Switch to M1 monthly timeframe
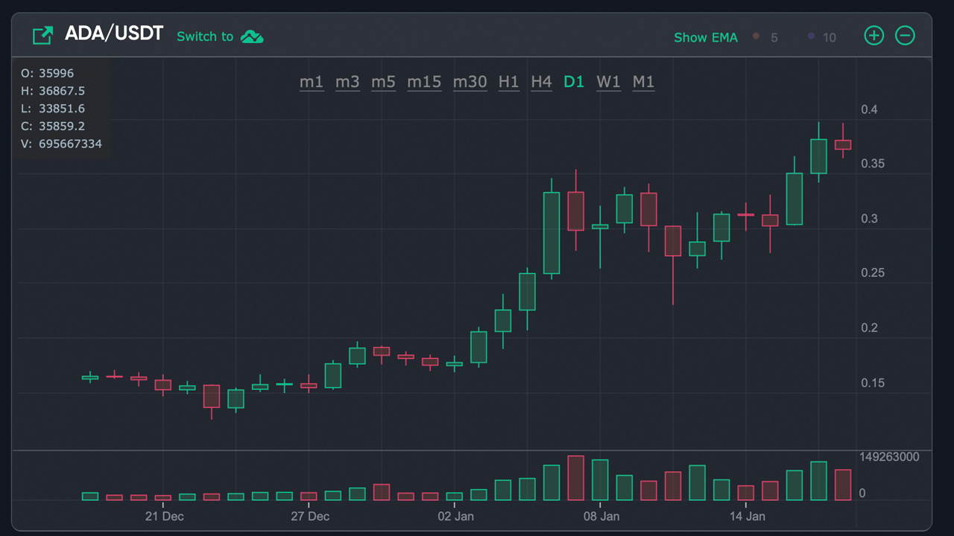Screen dimensions: 954x536 click(x=643, y=82)
